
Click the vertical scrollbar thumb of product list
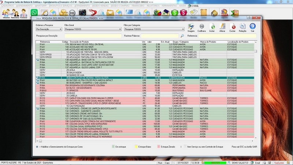point(255,51)
